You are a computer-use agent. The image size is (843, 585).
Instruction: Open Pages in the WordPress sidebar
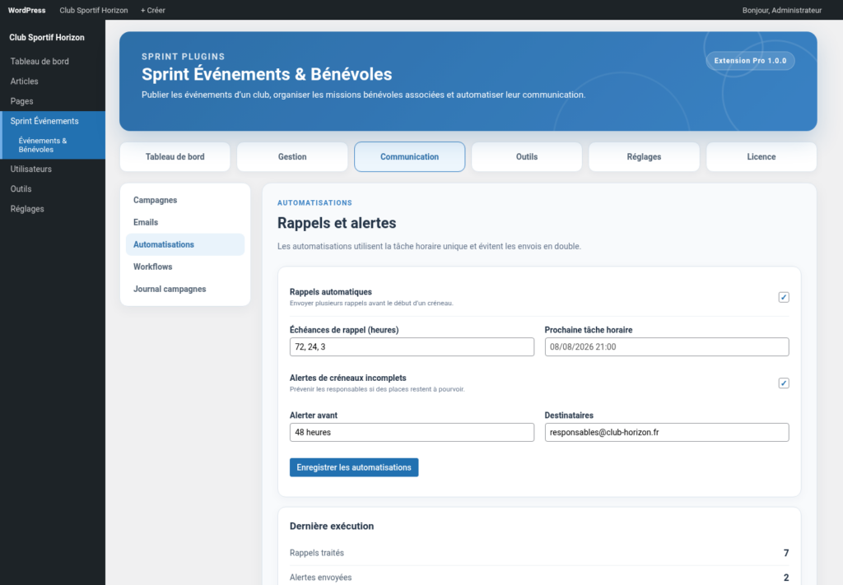tap(53, 101)
